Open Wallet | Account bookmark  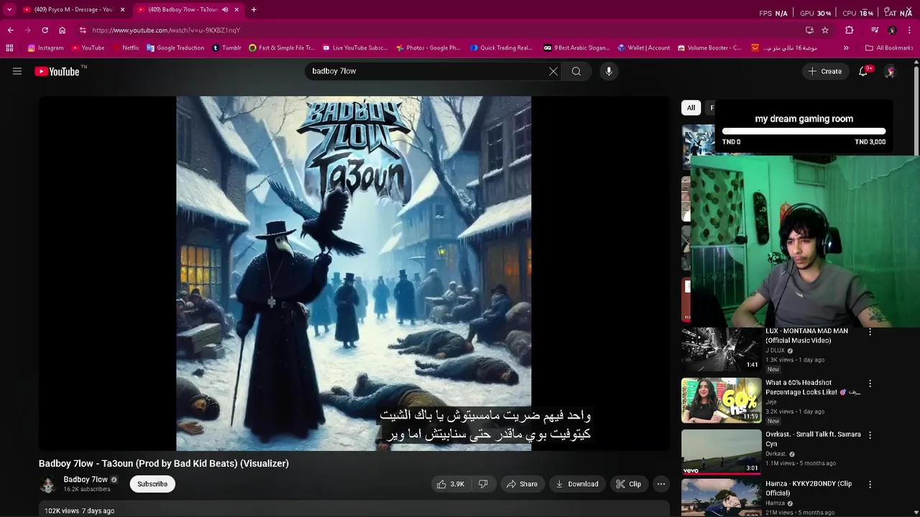[643, 48]
